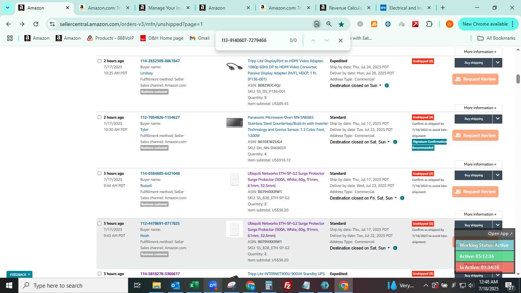Click info icon beside Destination closed on Sun
This screenshot has width=521, height=293.
point(387,85)
